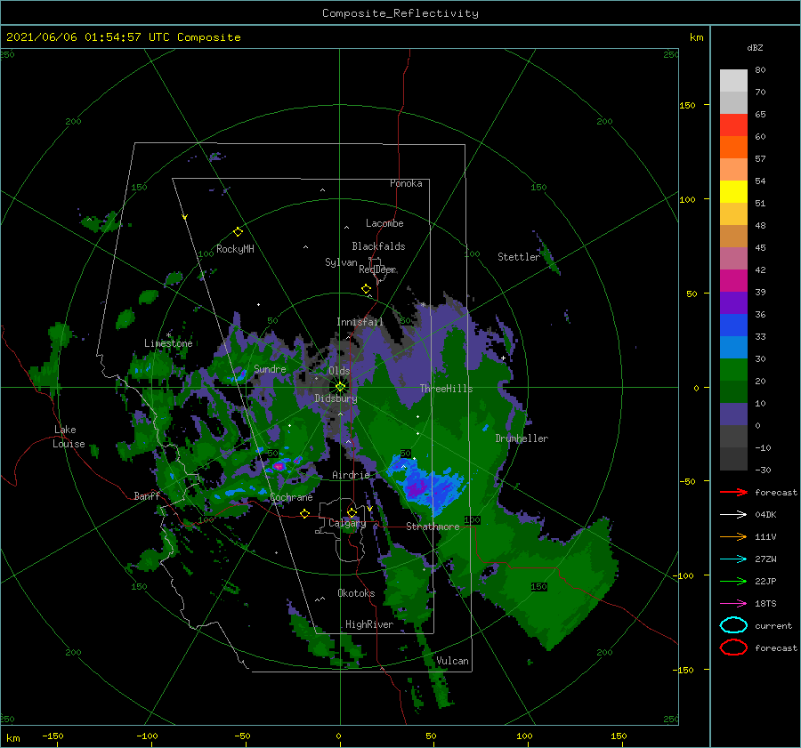Click the radar site marker at map center
Screen dimensions: 801x748
[x=340, y=387]
